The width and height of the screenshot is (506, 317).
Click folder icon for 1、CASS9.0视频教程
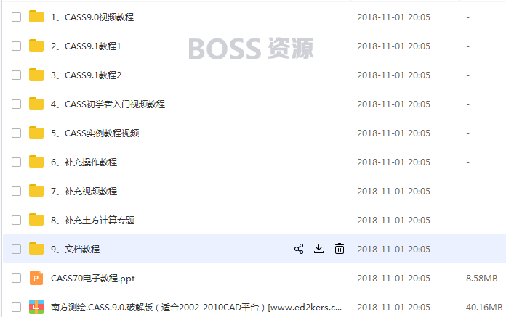tap(36, 17)
